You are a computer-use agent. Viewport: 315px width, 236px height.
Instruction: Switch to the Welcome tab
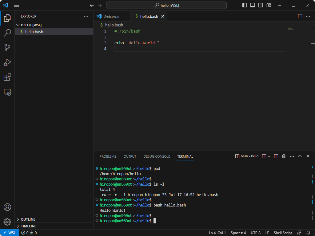(112, 16)
